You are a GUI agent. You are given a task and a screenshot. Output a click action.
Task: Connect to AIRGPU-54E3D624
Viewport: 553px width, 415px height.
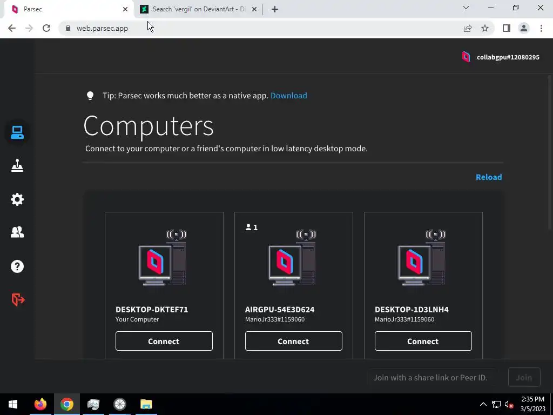[x=293, y=341]
